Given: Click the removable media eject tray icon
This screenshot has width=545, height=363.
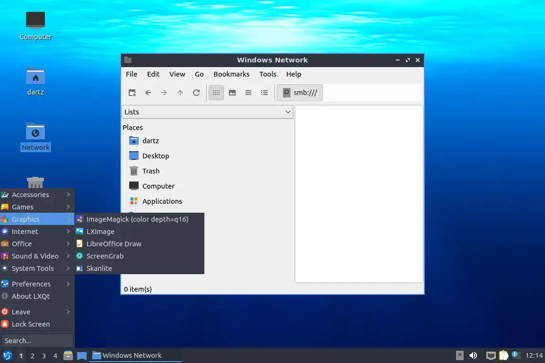Looking at the screenshot, I should pos(459,355).
